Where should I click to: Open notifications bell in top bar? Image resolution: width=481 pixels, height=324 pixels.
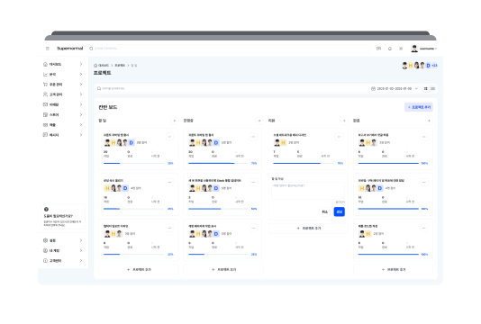coord(390,49)
